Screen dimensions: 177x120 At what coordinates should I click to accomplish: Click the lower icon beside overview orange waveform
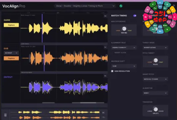coord(104,117)
